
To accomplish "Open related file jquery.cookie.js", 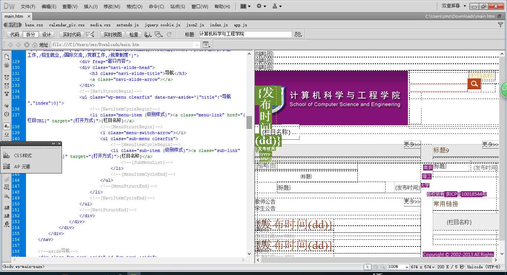I will pos(163,25).
